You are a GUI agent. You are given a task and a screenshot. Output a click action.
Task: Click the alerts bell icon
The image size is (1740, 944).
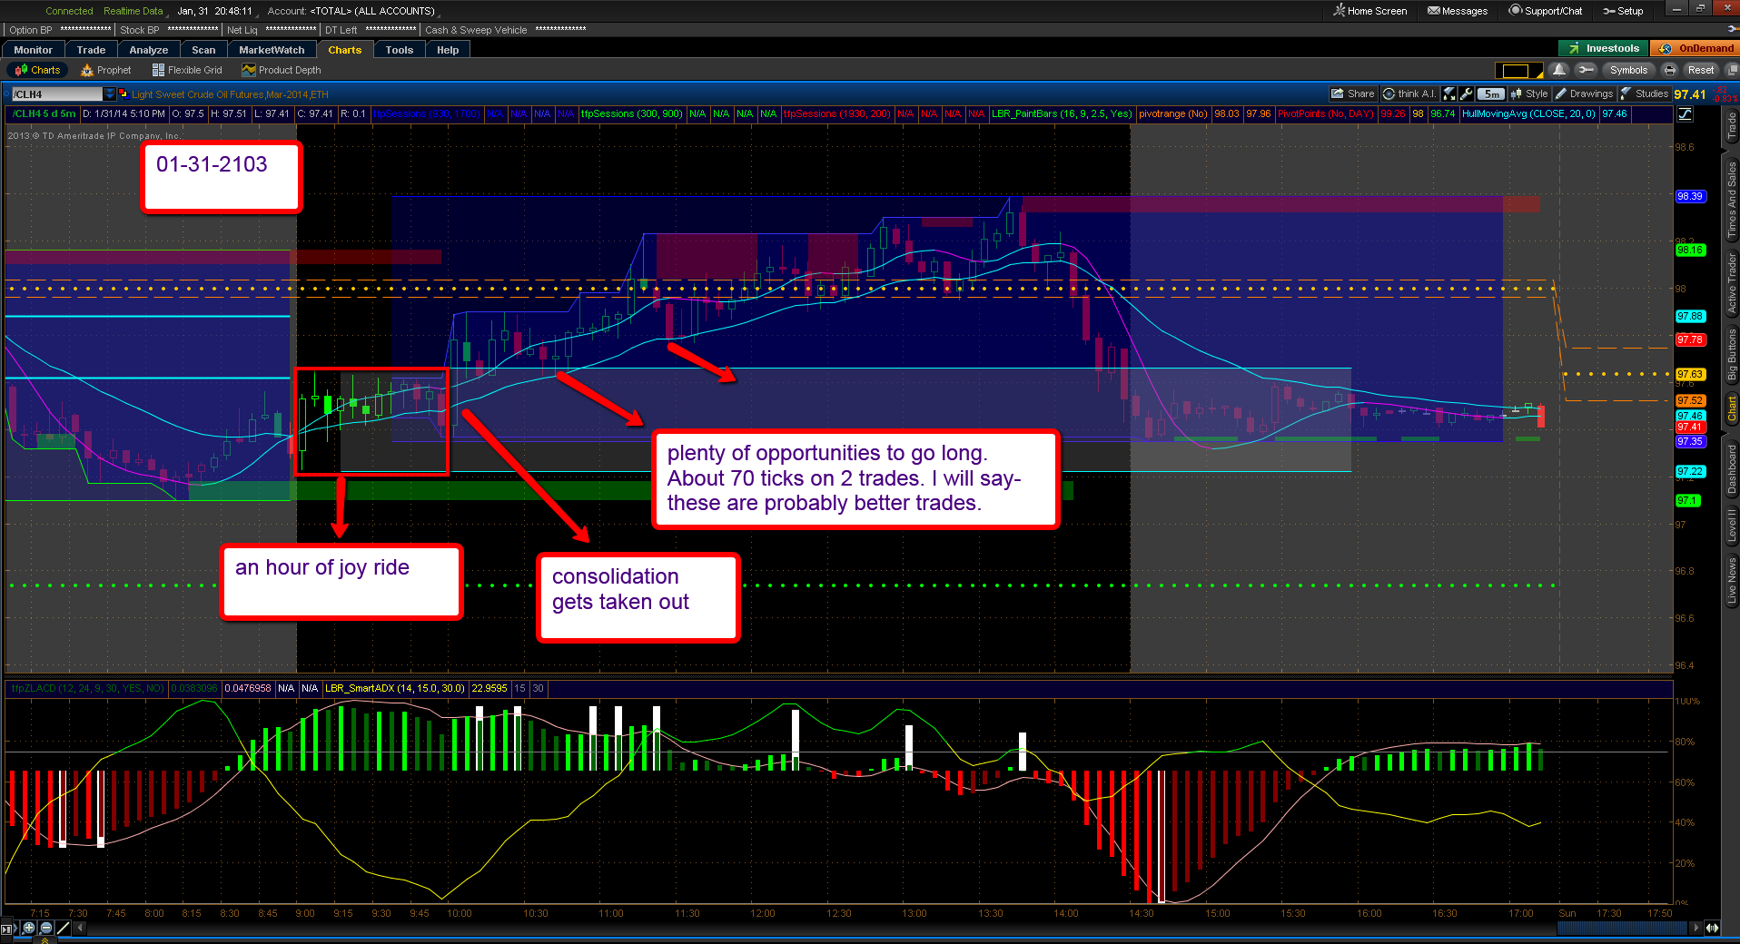[x=1559, y=70]
